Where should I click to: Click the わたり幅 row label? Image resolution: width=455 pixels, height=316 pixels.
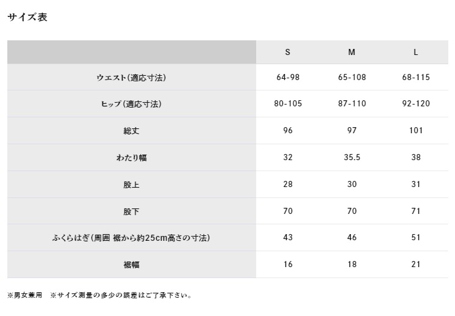[x=131, y=158]
